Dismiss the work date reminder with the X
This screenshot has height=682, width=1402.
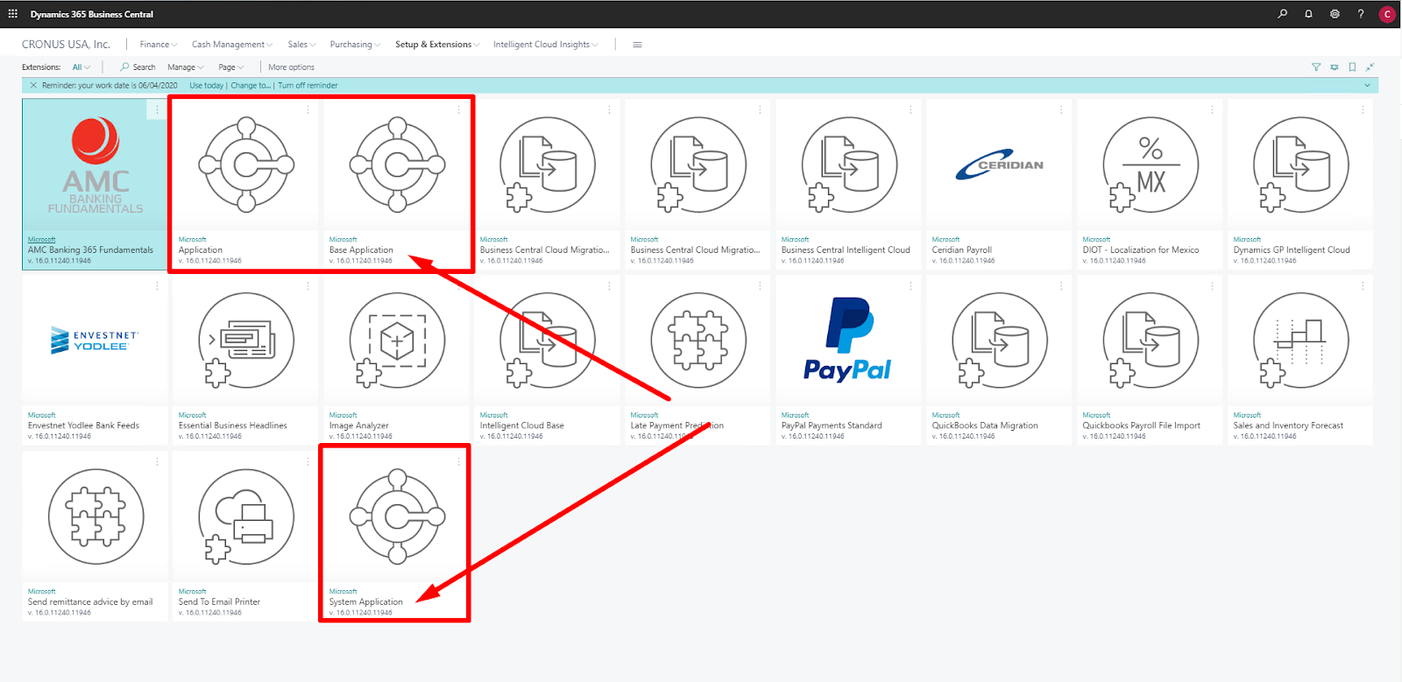coord(33,86)
